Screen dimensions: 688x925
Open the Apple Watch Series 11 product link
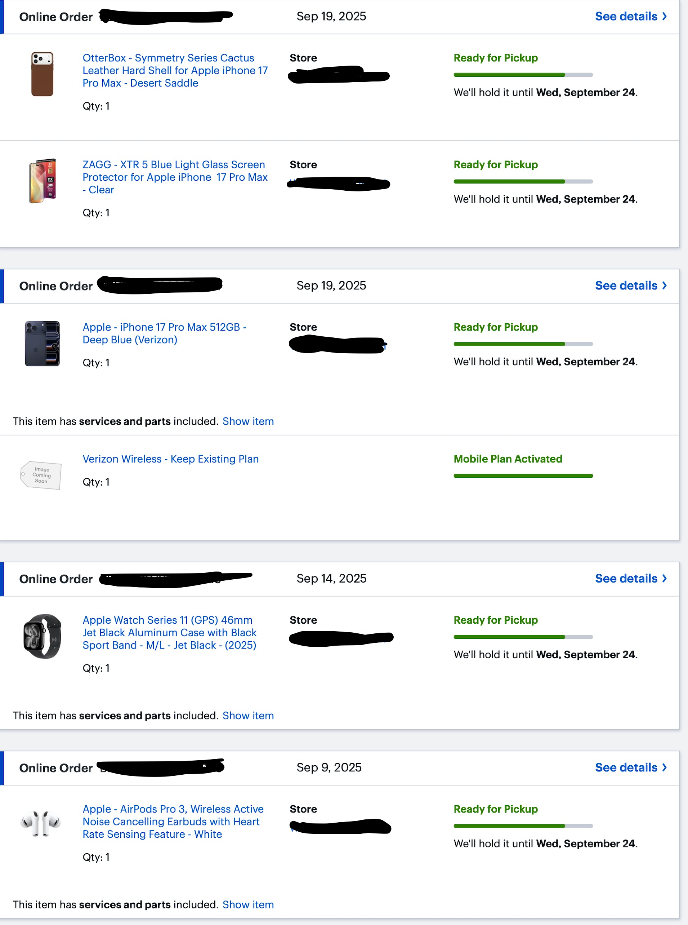pos(170,633)
